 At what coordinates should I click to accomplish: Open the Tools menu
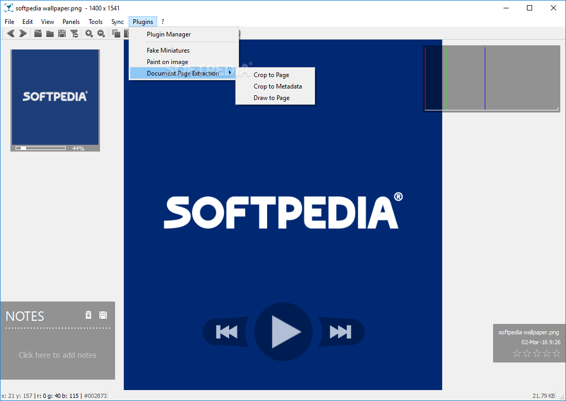coord(96,22)
